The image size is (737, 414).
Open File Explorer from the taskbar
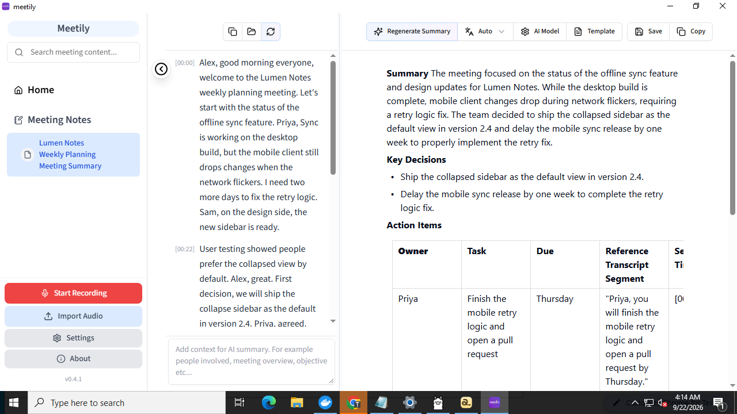click(297, 402)
